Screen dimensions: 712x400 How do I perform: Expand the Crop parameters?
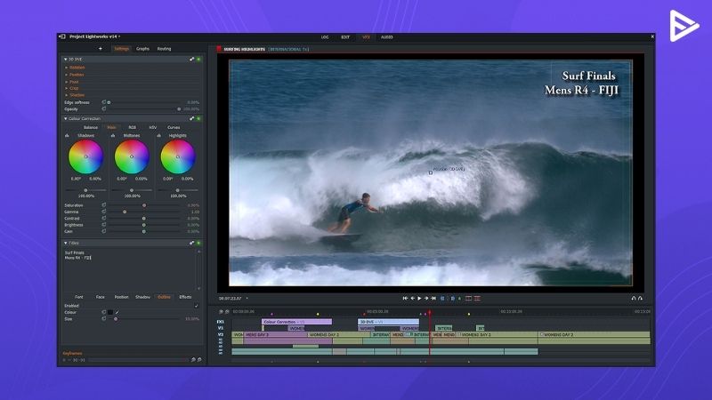pyautogui.click(x=66, y=88)
